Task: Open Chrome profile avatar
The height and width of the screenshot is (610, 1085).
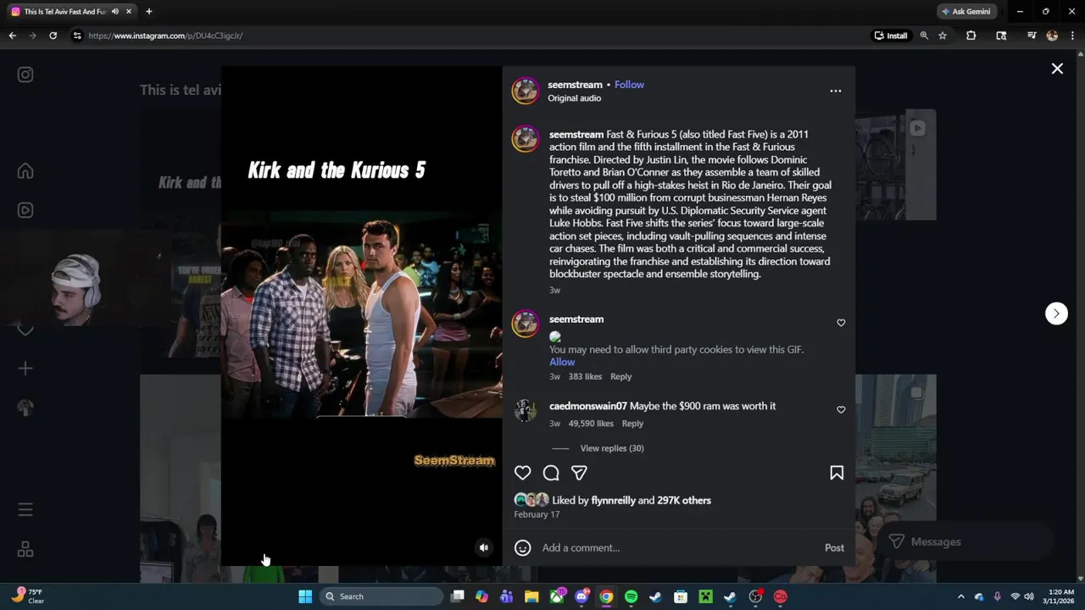Action: click(1052, 36)
